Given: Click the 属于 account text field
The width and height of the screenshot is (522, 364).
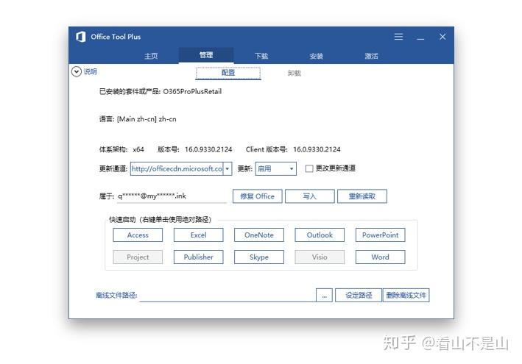Looking at the screenshot, I should click(172, 196).
